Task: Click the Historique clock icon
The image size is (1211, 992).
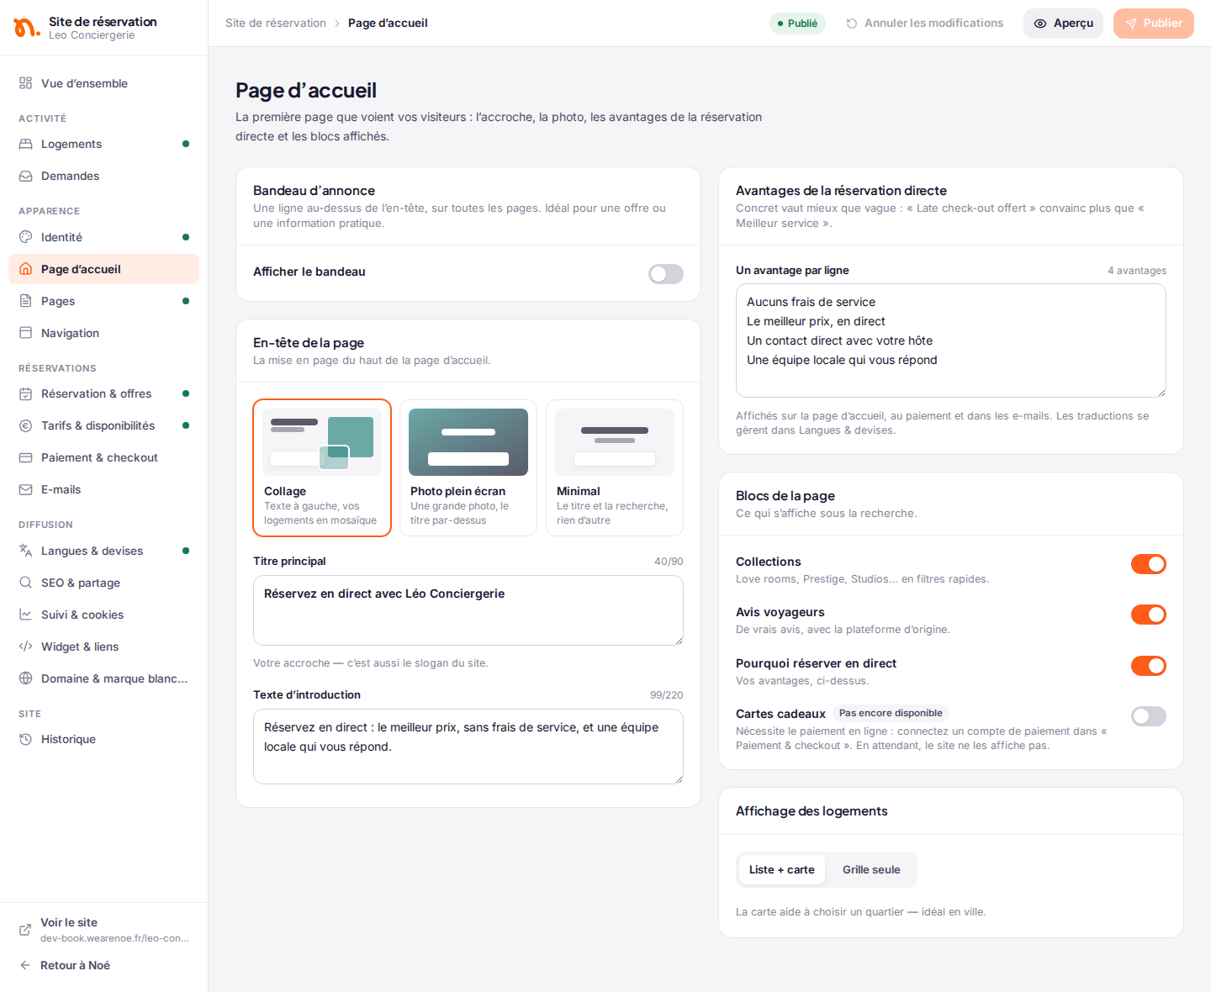Action: click(x=26, y=739)
